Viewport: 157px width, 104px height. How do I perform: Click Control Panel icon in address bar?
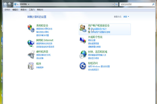click(15, 4)
